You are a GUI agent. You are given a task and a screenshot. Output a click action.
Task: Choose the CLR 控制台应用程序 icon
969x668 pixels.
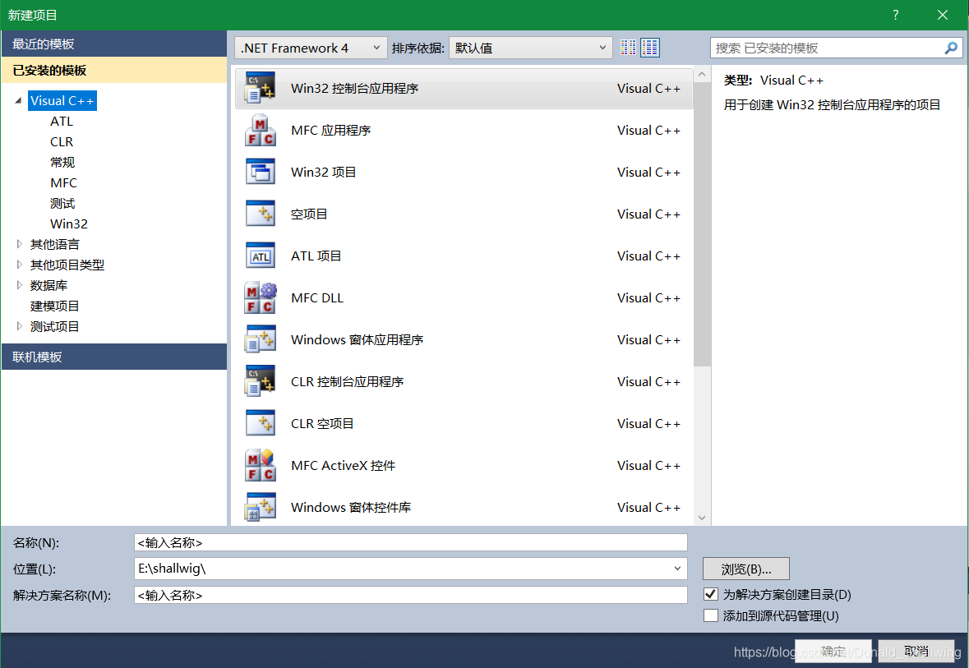(261, 382)
